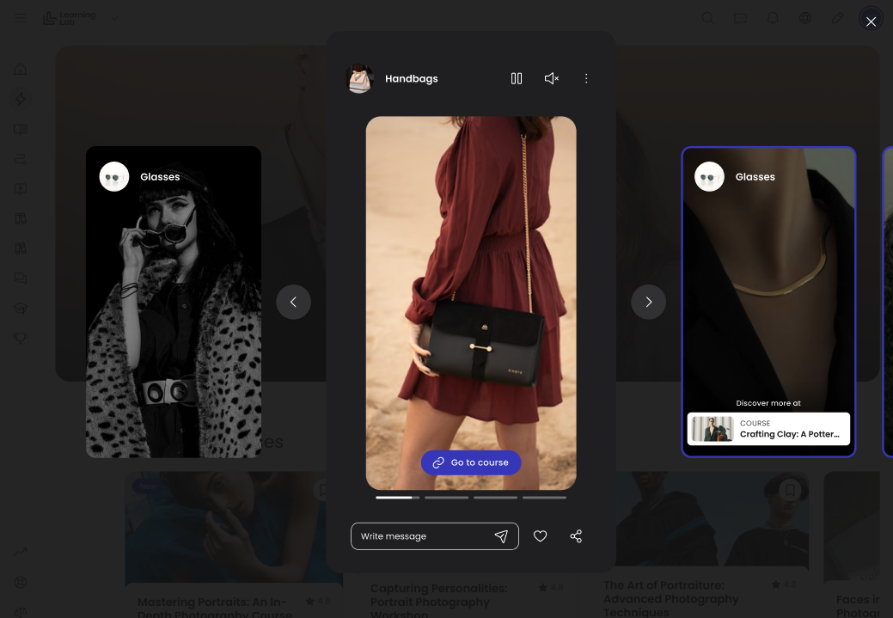Jump to the first story progress segment
893x618 pixels.
398,498
